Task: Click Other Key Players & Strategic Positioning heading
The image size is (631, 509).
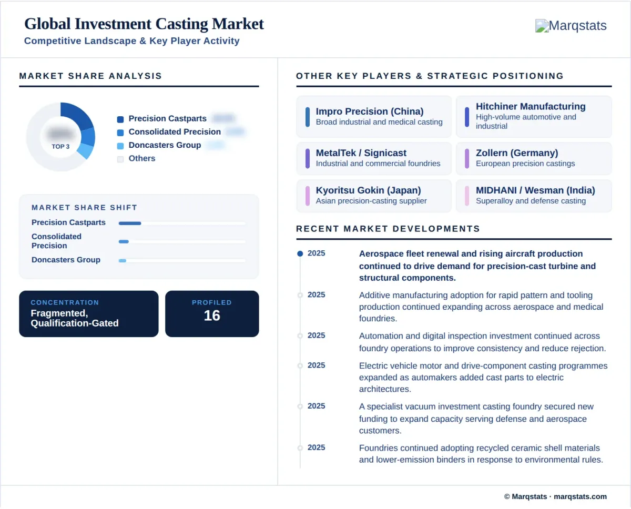Action: tap(430, 76)
